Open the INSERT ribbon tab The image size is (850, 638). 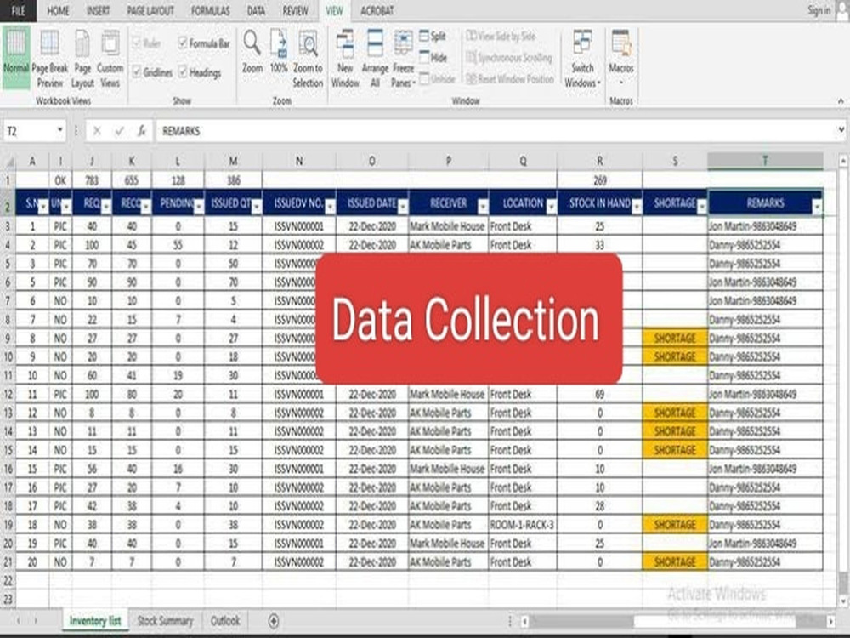click(98, 11)
